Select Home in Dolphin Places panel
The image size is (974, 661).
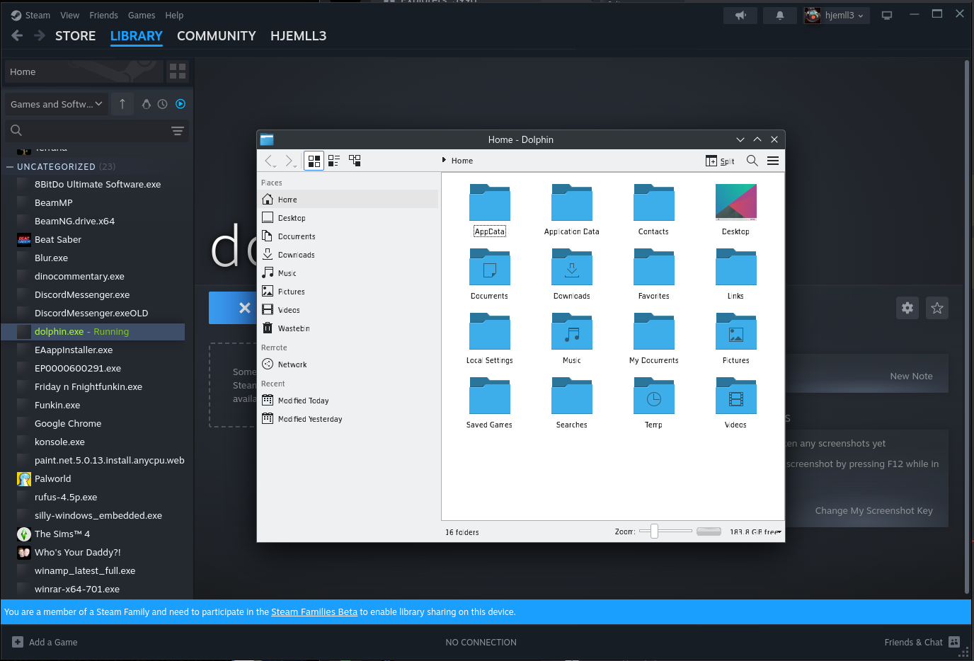[349, 200]
